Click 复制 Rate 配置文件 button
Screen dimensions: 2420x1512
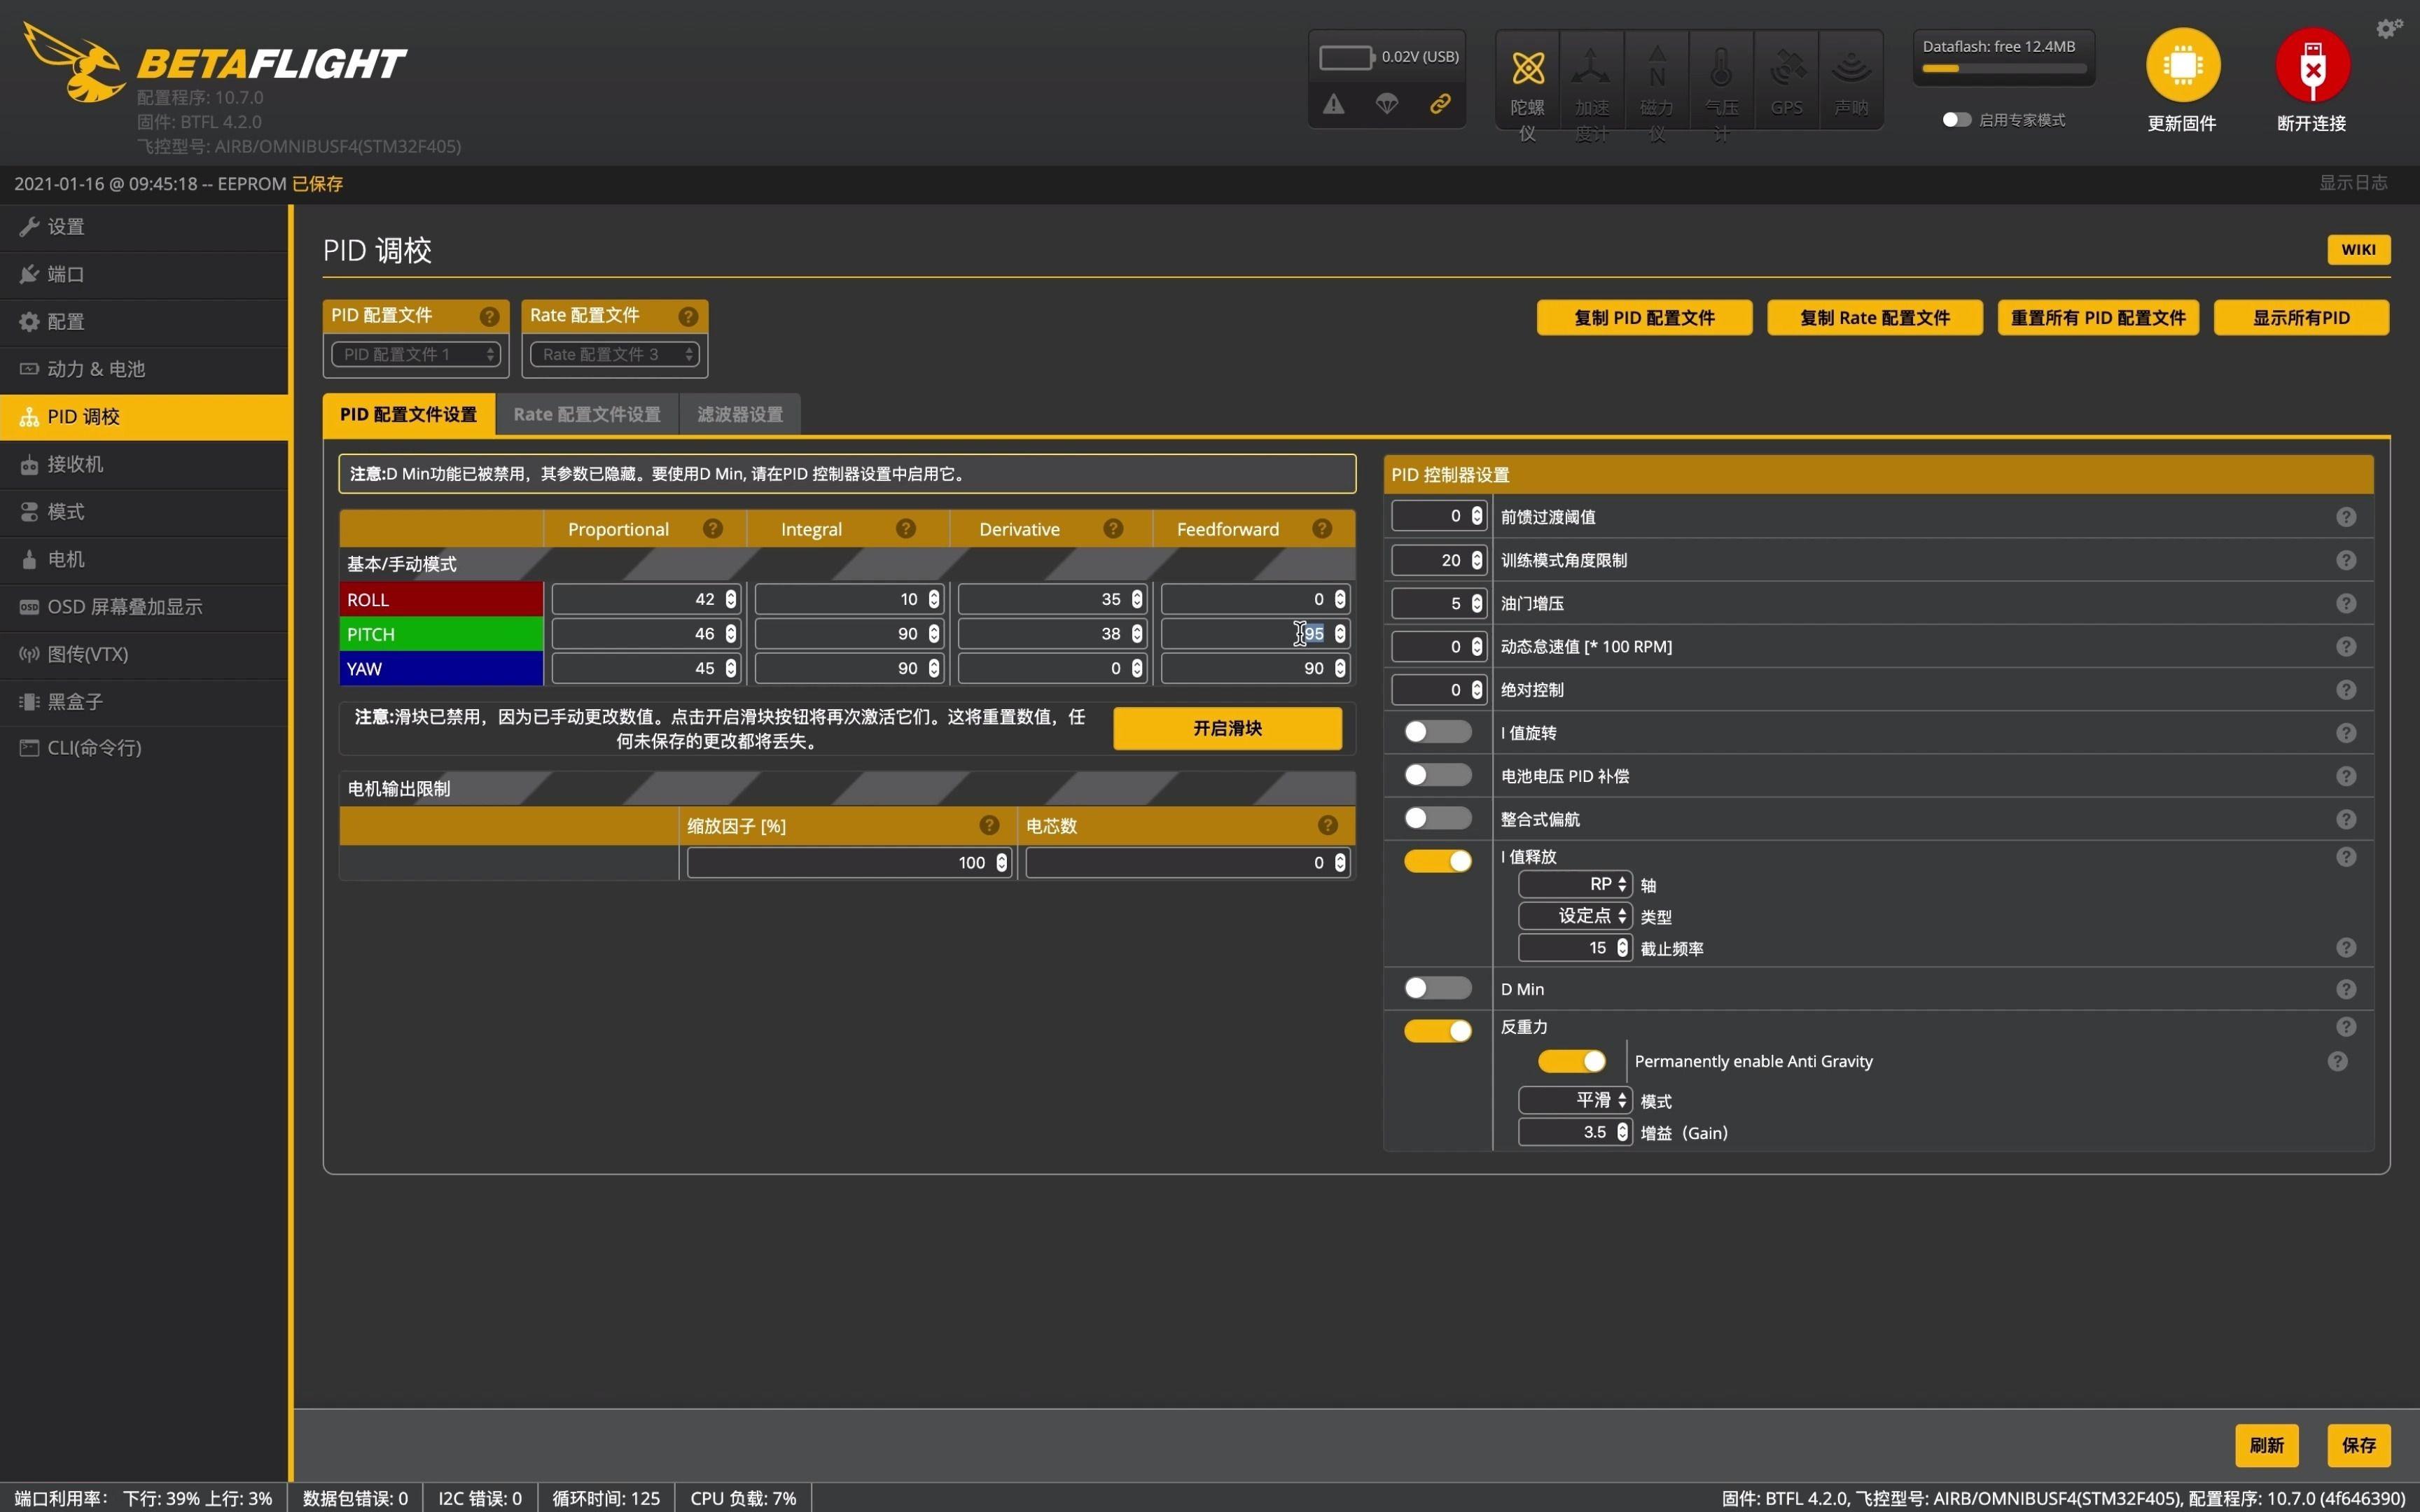[x=1875, y=317]
